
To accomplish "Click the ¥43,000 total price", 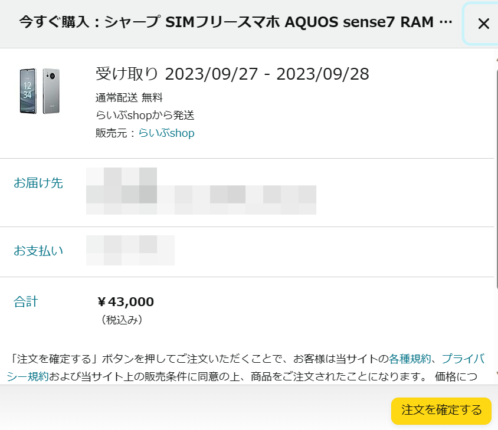I will (126, 301).
